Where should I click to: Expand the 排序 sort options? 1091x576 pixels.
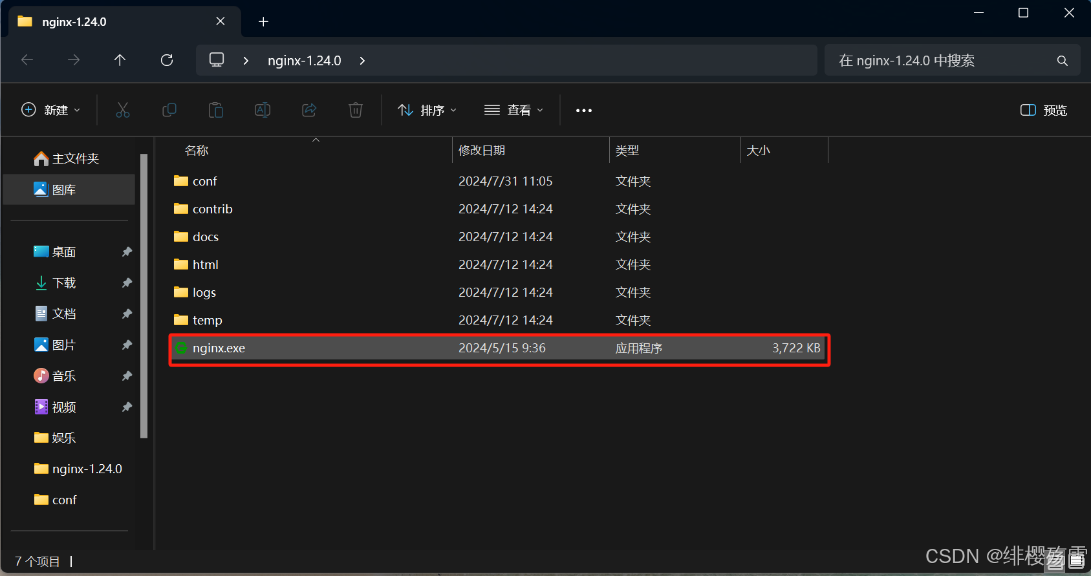427,110
